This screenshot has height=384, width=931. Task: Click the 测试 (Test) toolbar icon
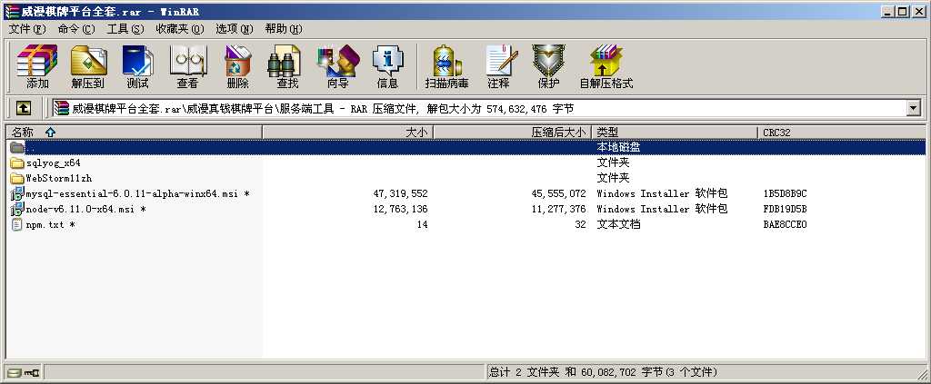point(137,66)
